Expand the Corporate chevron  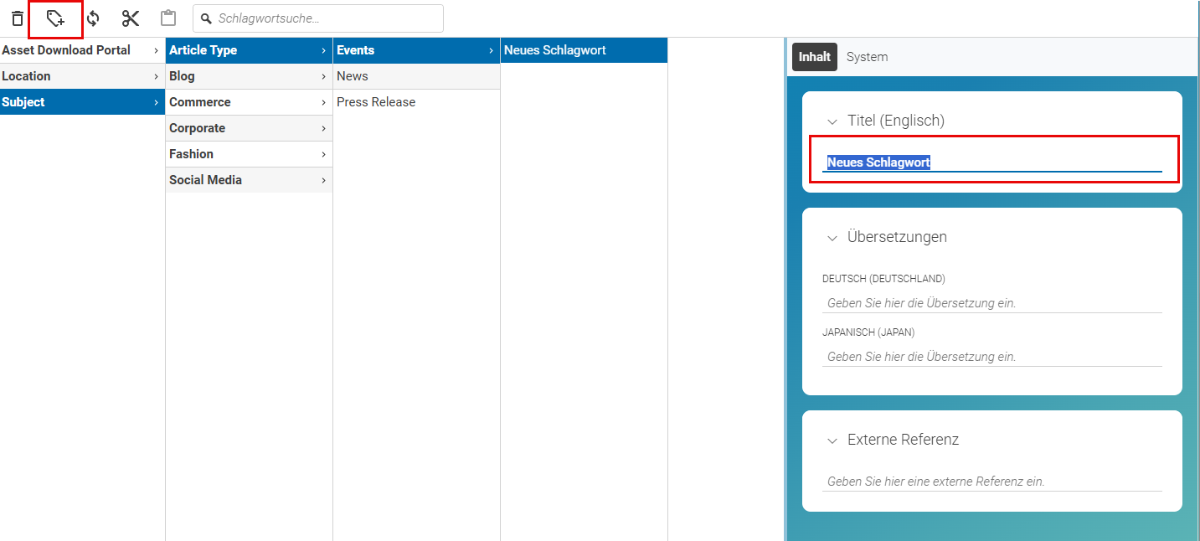pyautogui.click(x=323, y=129)
